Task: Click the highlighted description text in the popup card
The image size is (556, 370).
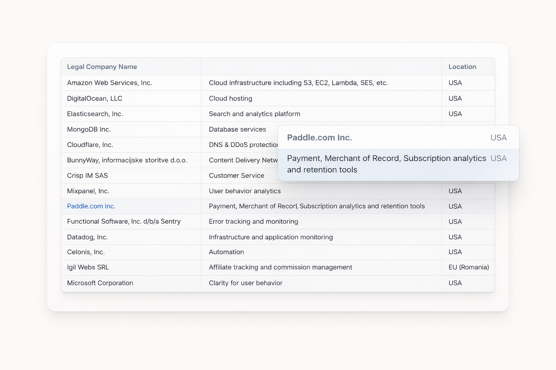Action: pyautogui.click(x=386, y=164)
